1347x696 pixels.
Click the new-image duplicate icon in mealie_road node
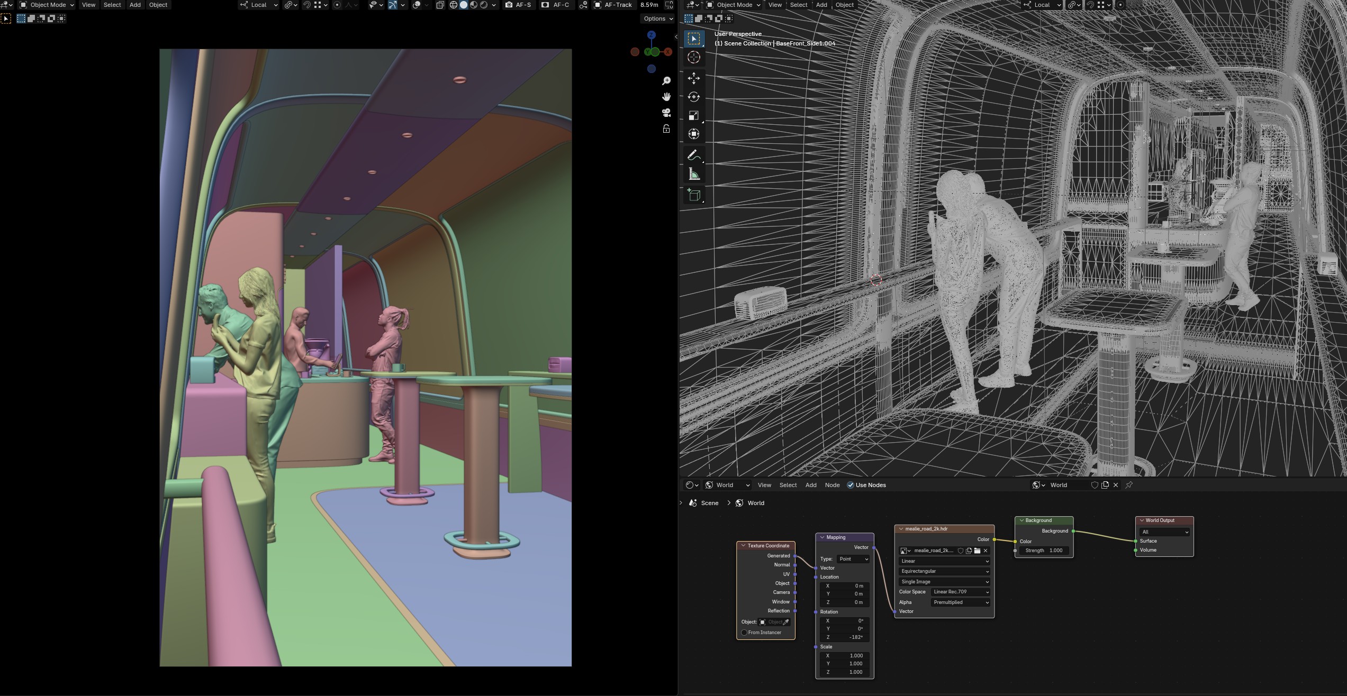[x=969, y=551]
